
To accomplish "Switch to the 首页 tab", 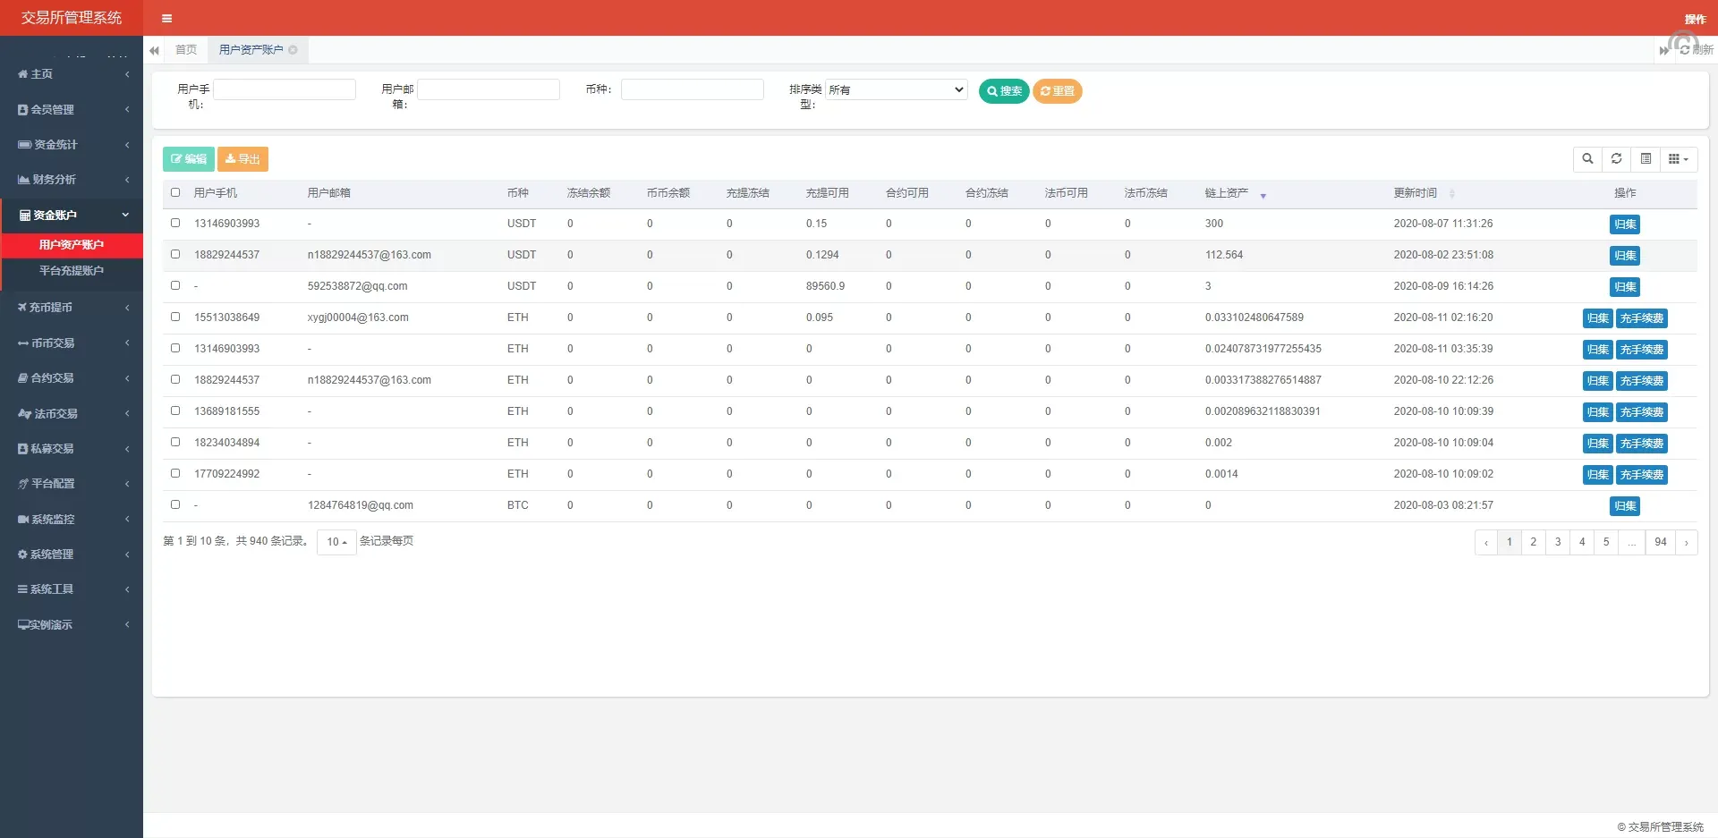I will [x=186, y=50].
